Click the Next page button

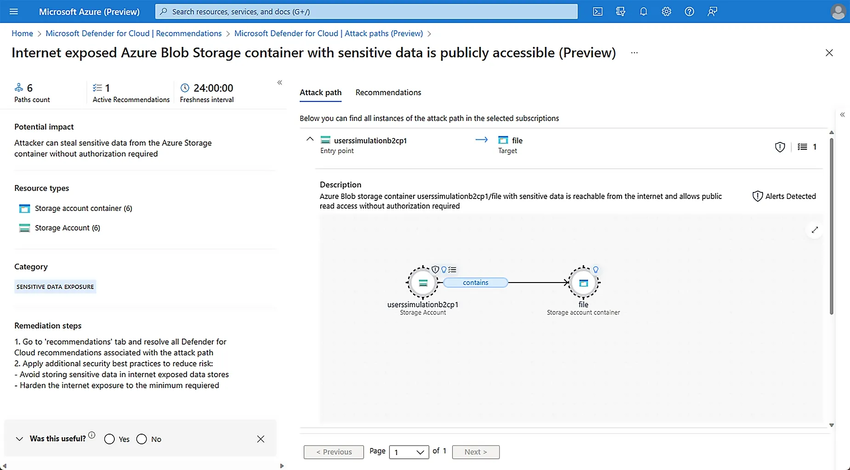pos(475,452)
